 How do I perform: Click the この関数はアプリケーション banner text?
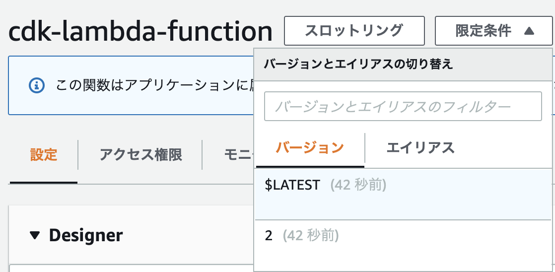[155, 85]
